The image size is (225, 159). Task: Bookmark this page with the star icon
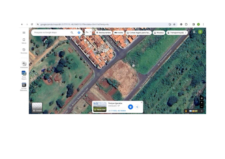coord(174,24)
